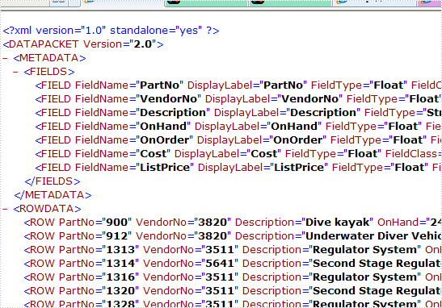The height and width of the screenshot is (308, 442).
Task: Select DisplayLabel value "OnHand"
Action: pyautogui.click(x=294, y=127)
